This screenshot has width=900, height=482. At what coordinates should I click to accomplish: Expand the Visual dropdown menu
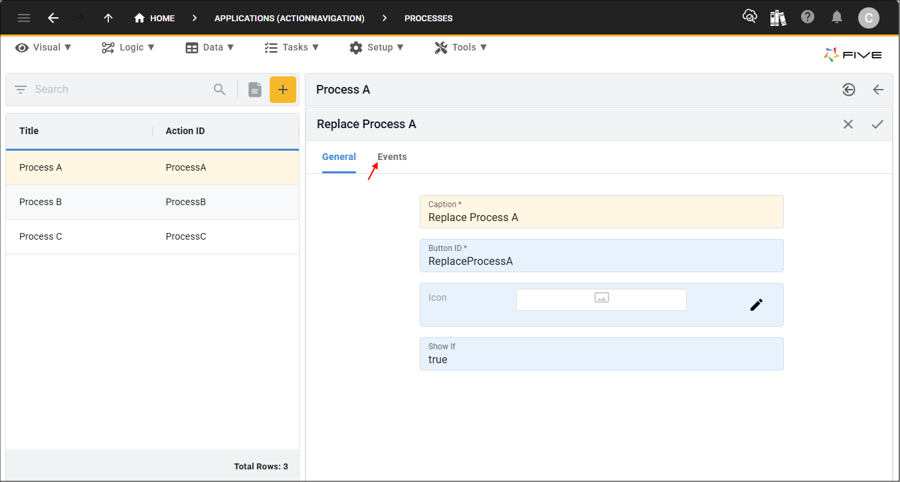pos(44,47)
